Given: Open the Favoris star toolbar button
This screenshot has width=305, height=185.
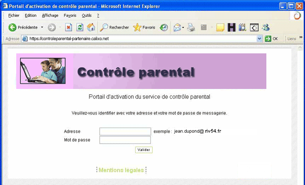Looking at the screenshot, I should click(x=144, y=27).
